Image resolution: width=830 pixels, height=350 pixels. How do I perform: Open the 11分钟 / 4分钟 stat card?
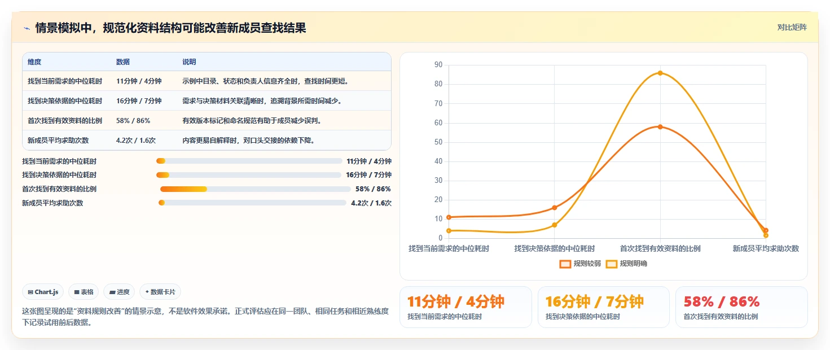coord(465,307)
